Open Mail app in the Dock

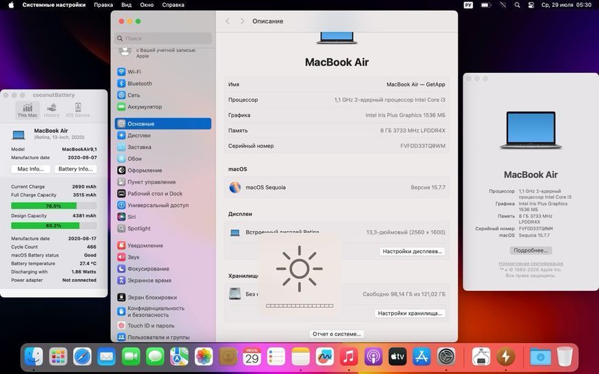tap(107, 357)
